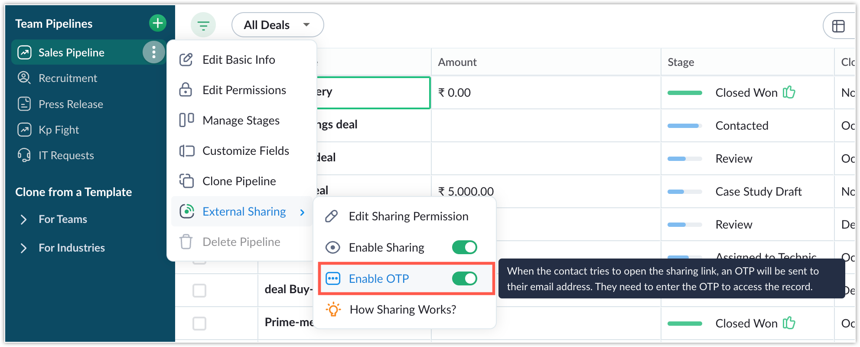
Task: Open the table view layout icon
Action: (838, 26)
